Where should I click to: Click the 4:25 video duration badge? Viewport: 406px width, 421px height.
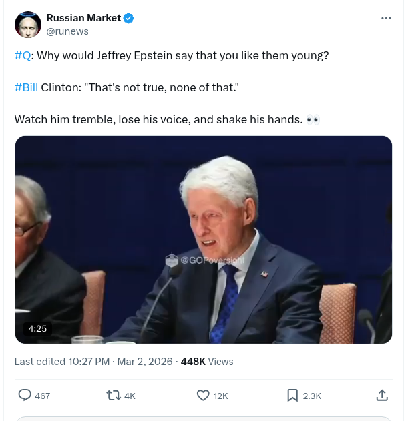[37, 328]
